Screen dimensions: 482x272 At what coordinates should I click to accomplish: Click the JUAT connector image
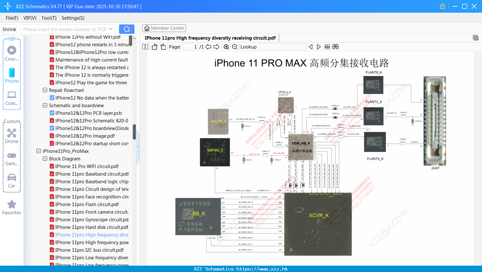pyautogui.click(x=435, y=121)
